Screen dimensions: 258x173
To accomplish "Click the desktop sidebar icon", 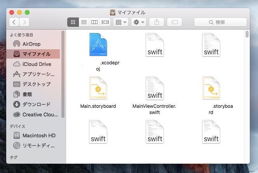I will 17,84.
